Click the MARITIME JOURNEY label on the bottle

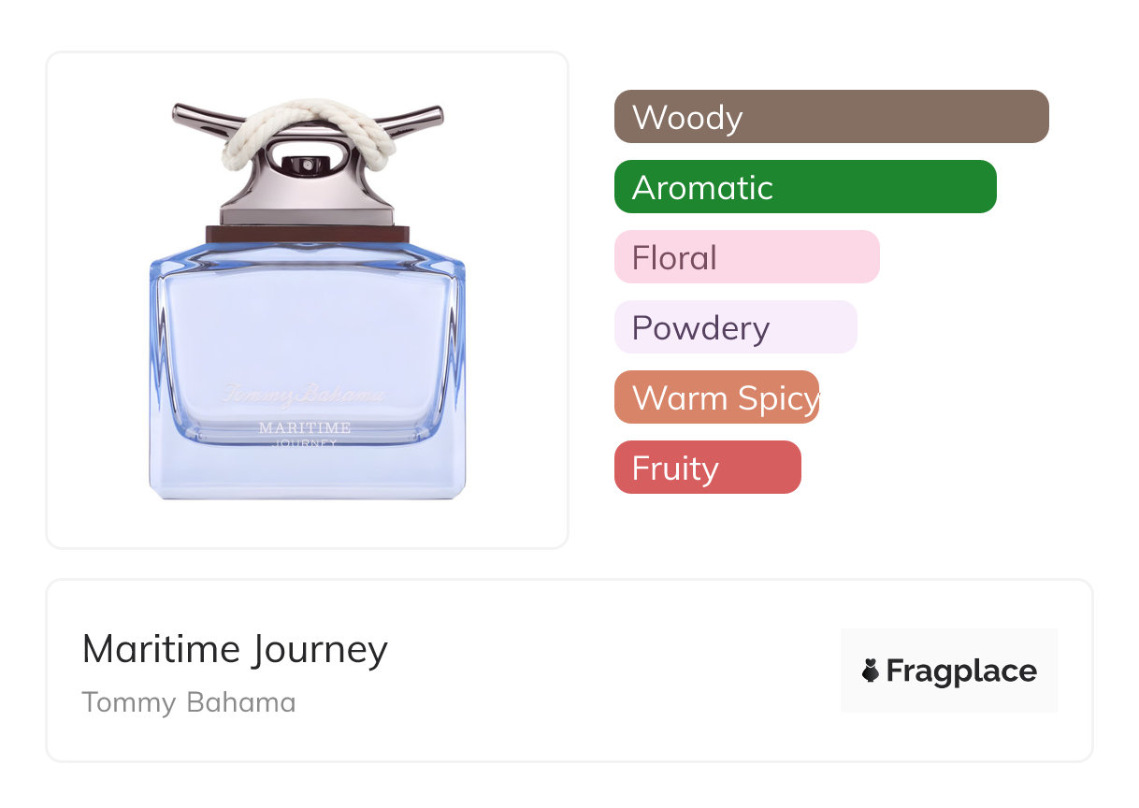[305, 432]
